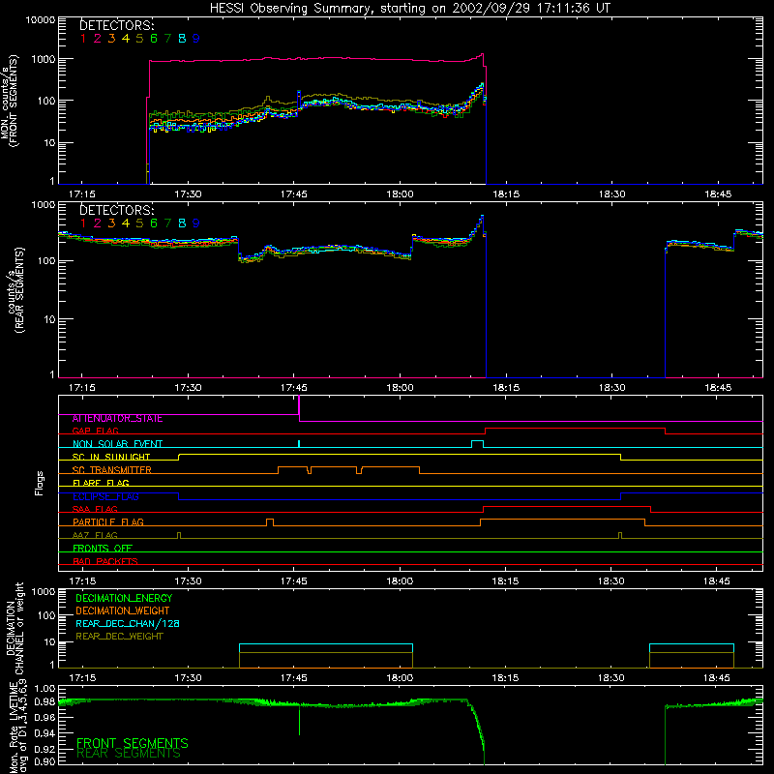Click the HESSI Observing Summary title text
This screenshot has width=774, height=774.
click(x=410, y=9)
